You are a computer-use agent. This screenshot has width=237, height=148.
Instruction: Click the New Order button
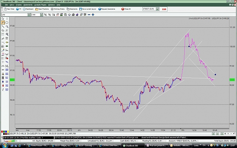[9, 9]
